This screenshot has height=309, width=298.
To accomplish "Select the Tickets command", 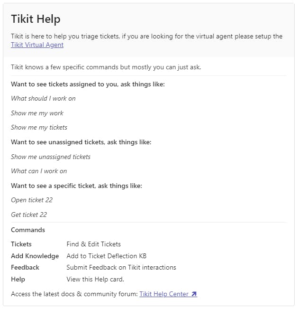I will pos(21,244).
